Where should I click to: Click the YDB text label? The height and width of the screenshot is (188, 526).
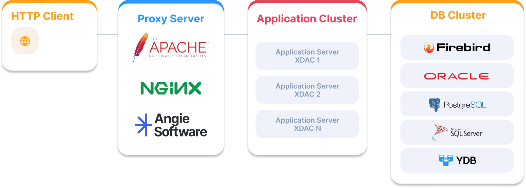click(466, 160)
